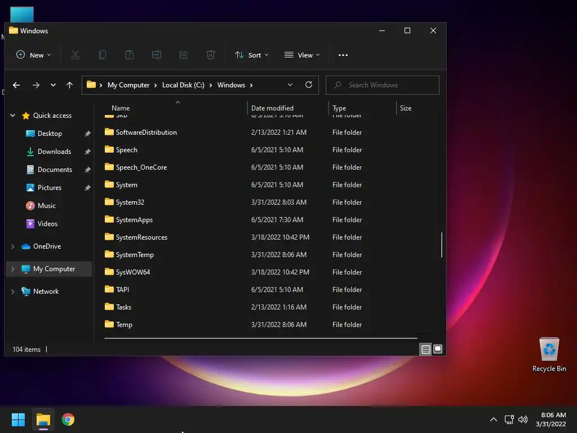The width and height of the screenshot is (577, 433).
Task: Open the volume speaker tray icon
Action: click(x=522, y=419)
